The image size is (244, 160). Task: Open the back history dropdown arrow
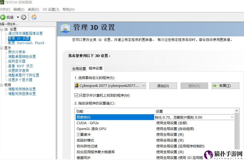(x=18, y=17)
